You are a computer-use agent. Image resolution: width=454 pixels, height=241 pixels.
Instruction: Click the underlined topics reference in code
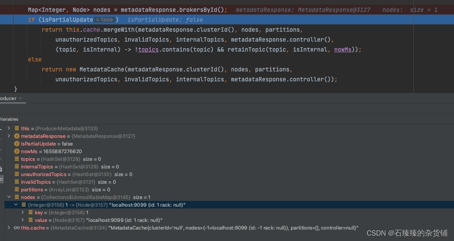[148, 49]
